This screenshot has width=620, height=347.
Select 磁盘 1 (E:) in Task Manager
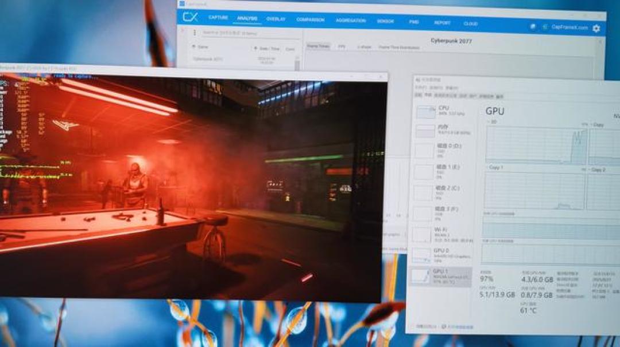[x=442, y=172]
